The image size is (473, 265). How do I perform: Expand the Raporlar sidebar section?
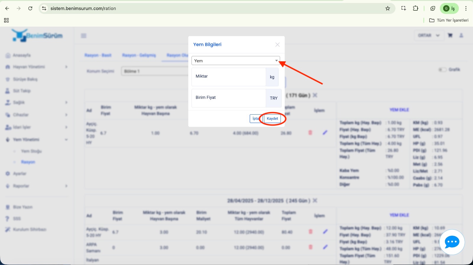36,186
